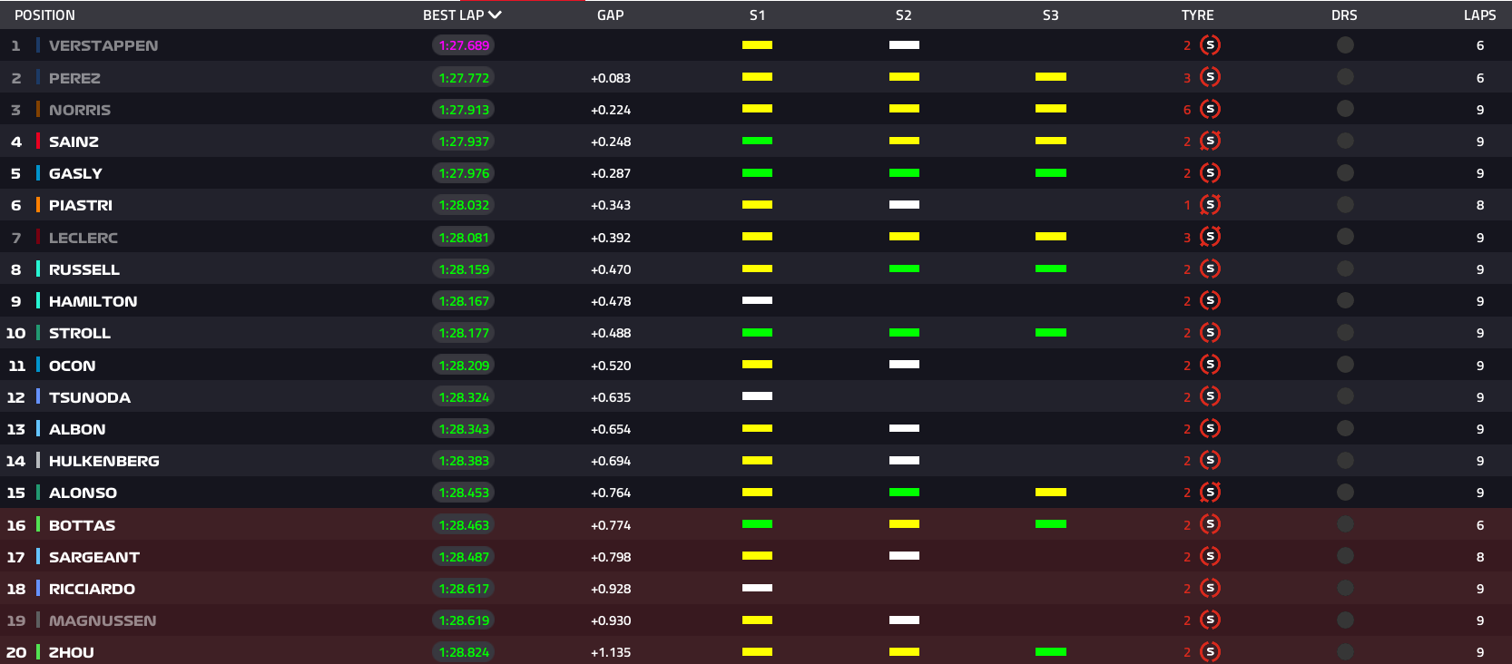This screenshot has height=664, width=1512.
Task: Click the TYRE column header
Action: (x=1197, y=15)
